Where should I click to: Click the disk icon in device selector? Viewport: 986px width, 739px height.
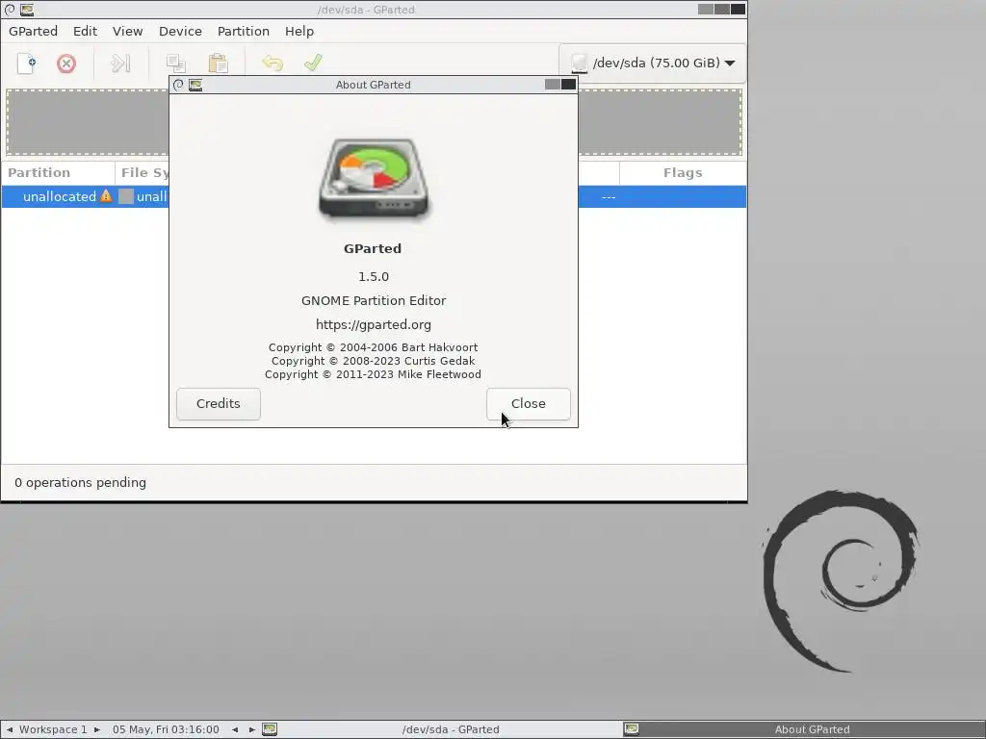click(579, 63)
